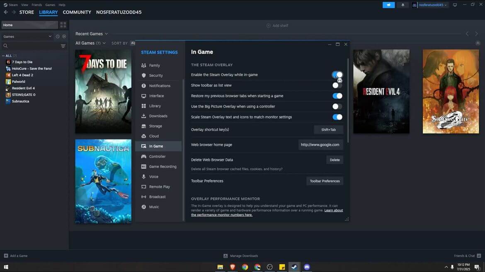Click the Resident Evil 4 game cover
The image size is (485, 272).
[381, 92]
